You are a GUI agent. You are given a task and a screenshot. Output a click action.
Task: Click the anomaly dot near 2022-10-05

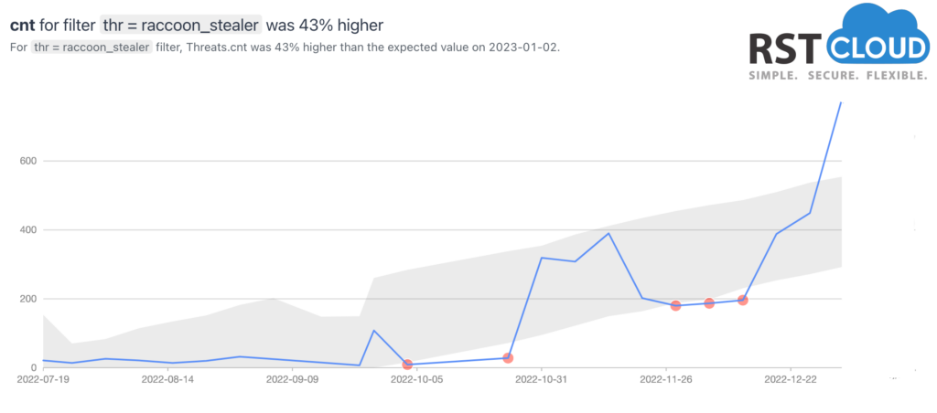click(407, 365)
